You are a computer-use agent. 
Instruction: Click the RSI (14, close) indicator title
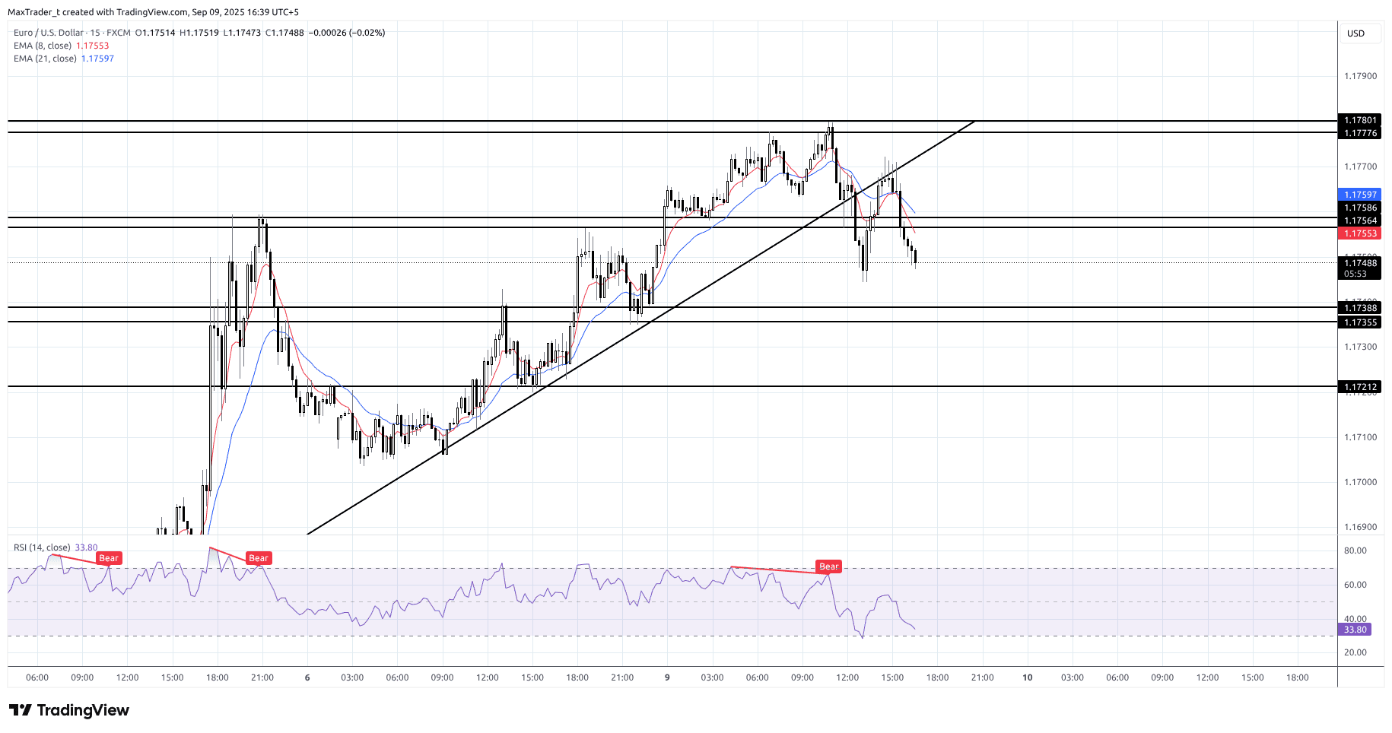tap(42, 547)
